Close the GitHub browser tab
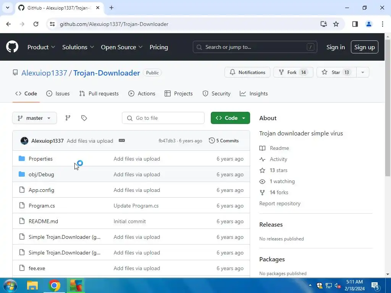Viewport: 391px width, 293px height. pos(98,8)
